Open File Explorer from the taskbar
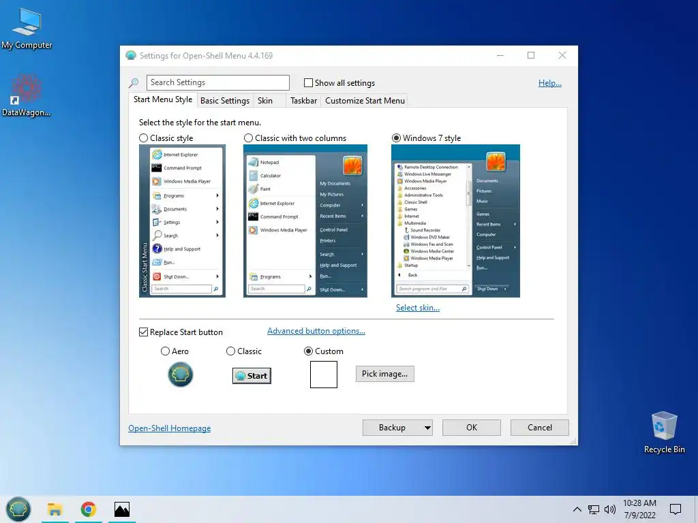 tap(55, 509)
